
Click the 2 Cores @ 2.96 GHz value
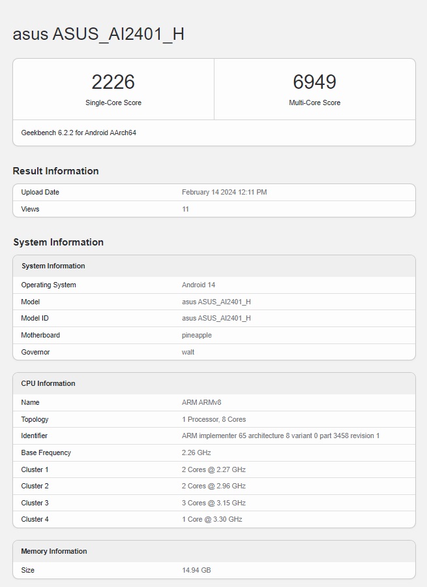(214, 486)
